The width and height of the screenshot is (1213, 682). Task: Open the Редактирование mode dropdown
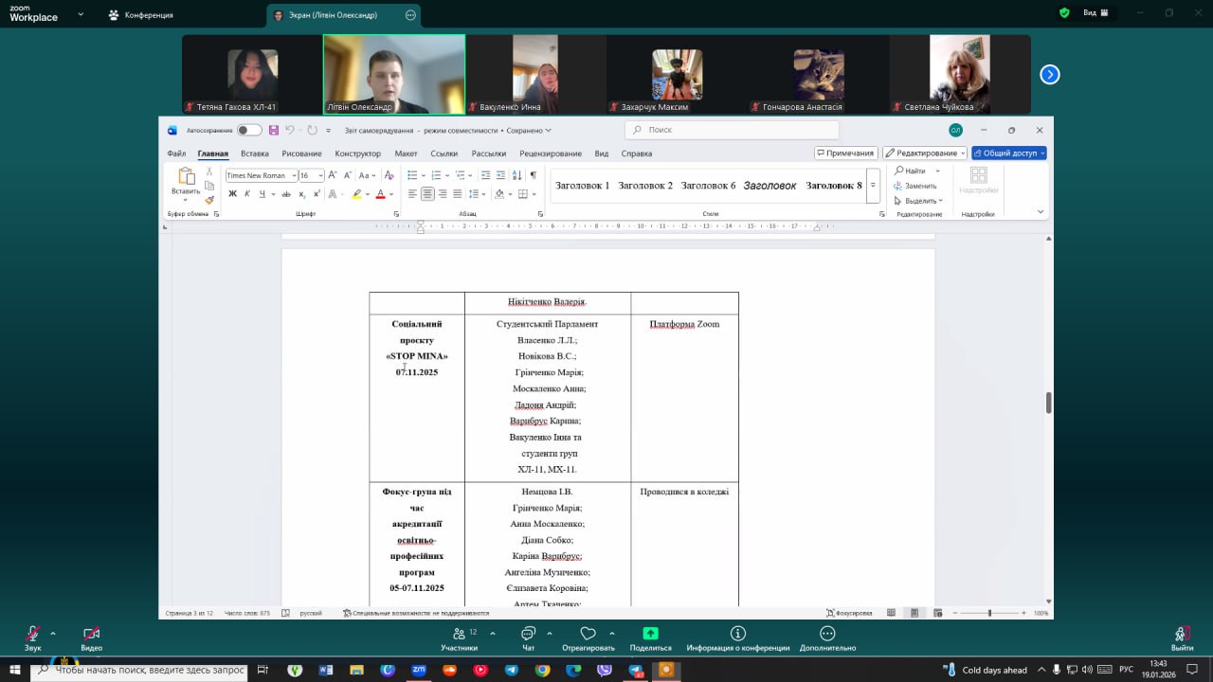pos(924,153)
